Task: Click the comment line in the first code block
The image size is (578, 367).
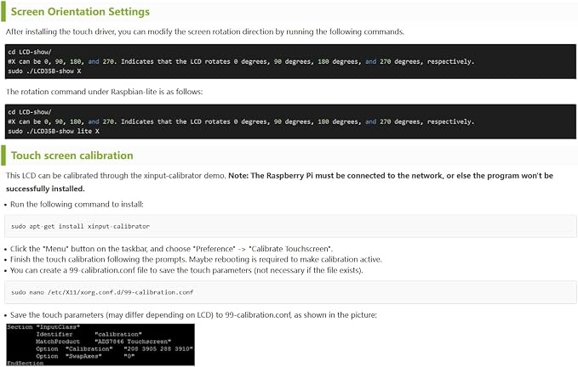Action: tap(241, 61)
